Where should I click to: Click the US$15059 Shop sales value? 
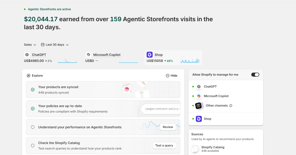tap(155, 61)
